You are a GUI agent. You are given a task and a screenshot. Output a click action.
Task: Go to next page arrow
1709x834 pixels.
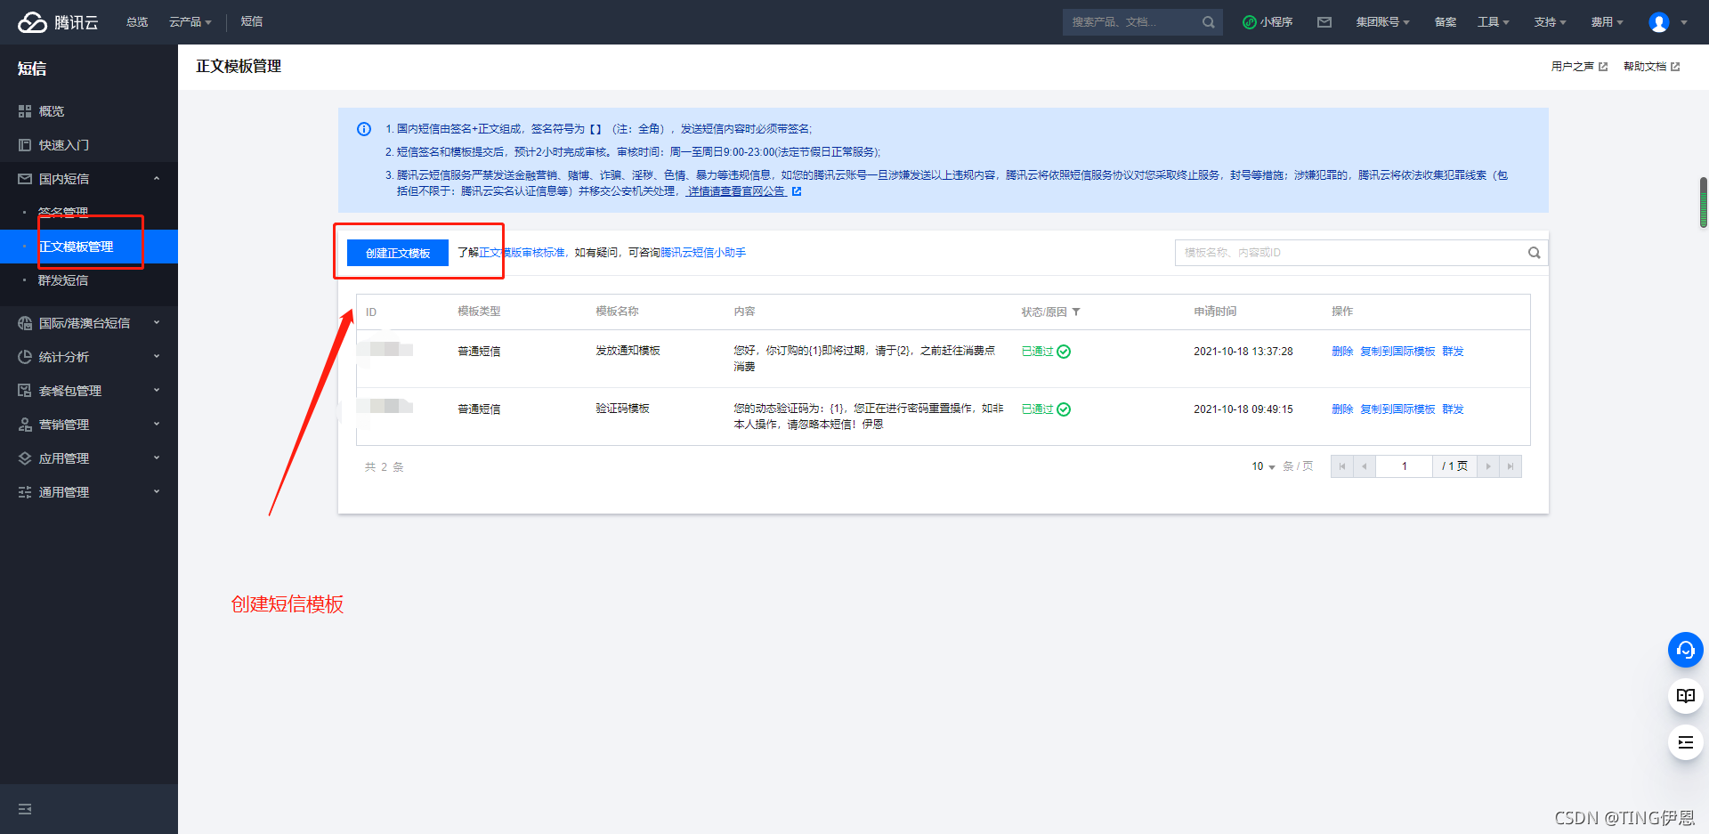(x=1488, y=466)
